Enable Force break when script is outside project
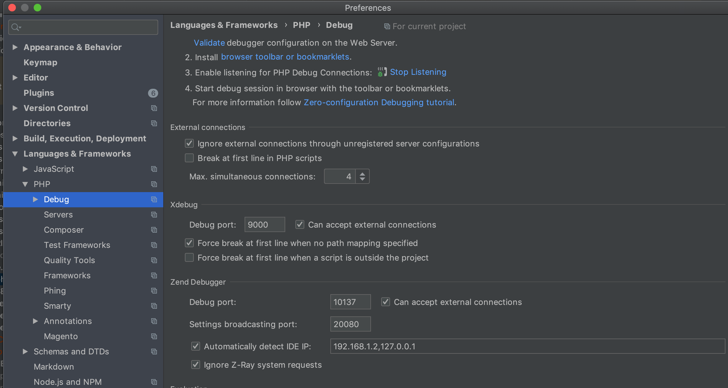Viewport: 728px width, 388px height. click(189, 257)
